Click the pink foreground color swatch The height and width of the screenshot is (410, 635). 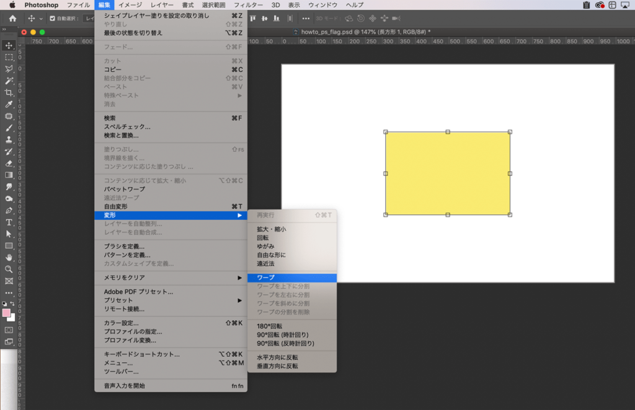(7, 313)
